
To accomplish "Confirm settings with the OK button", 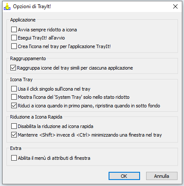I will click(x=124, y=176).
